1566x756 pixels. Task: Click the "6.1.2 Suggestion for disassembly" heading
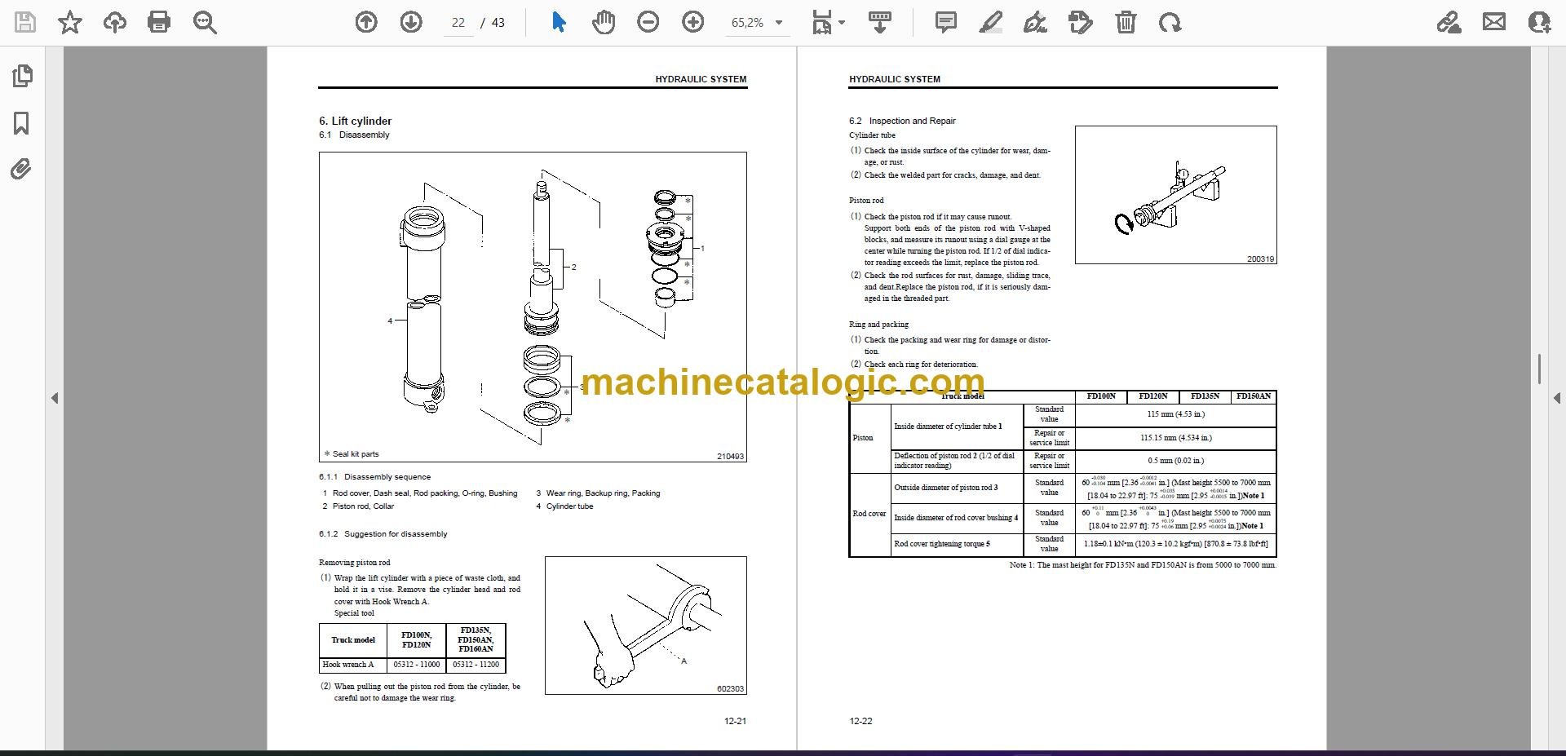coord(383,534)
